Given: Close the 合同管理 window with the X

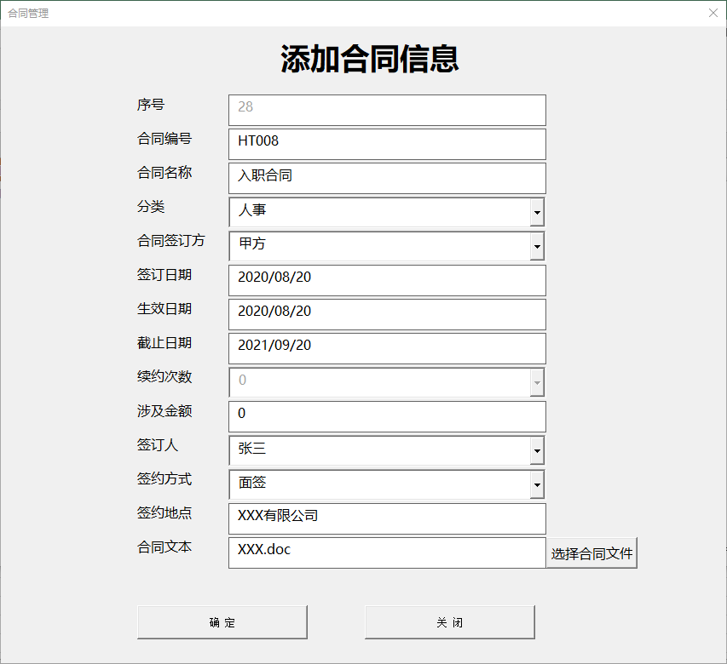Looking at the screenshot, I should coord(713,13).
